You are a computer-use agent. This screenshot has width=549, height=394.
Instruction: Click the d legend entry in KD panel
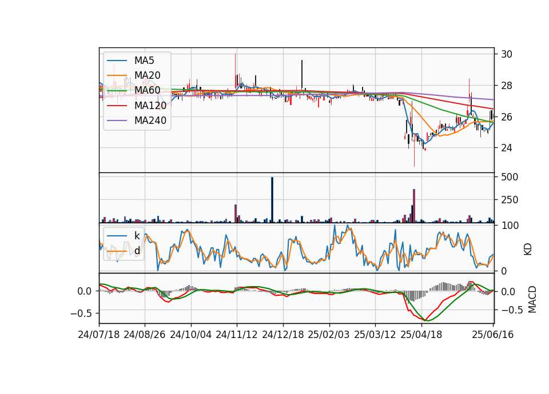(137, 251)
